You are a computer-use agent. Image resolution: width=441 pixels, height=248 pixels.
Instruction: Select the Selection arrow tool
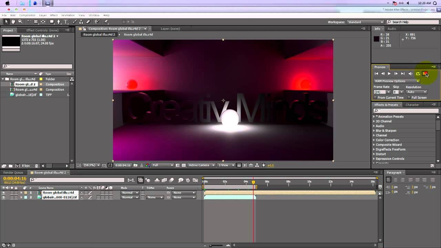[6, 22]
